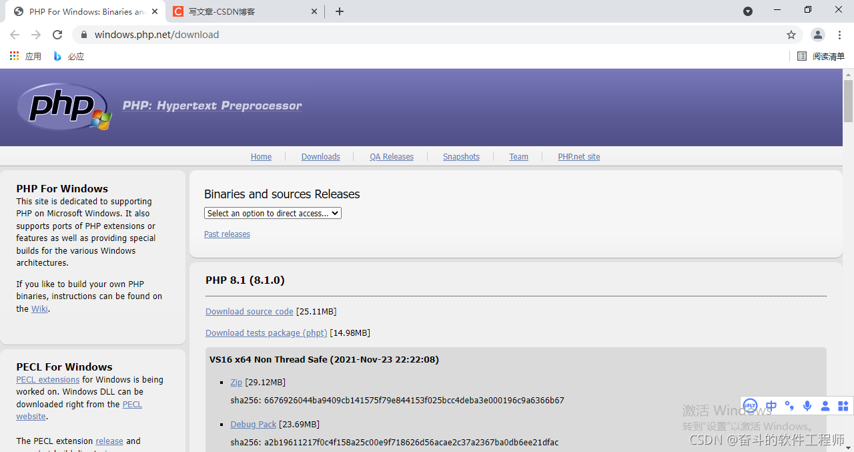Open the PHP.net site navigation link
Image resolution: width=854 pixels, height=452 pixels.
579,157
